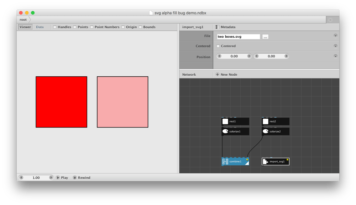
Task: Click the Rewind icon
Action: point(75,178)
